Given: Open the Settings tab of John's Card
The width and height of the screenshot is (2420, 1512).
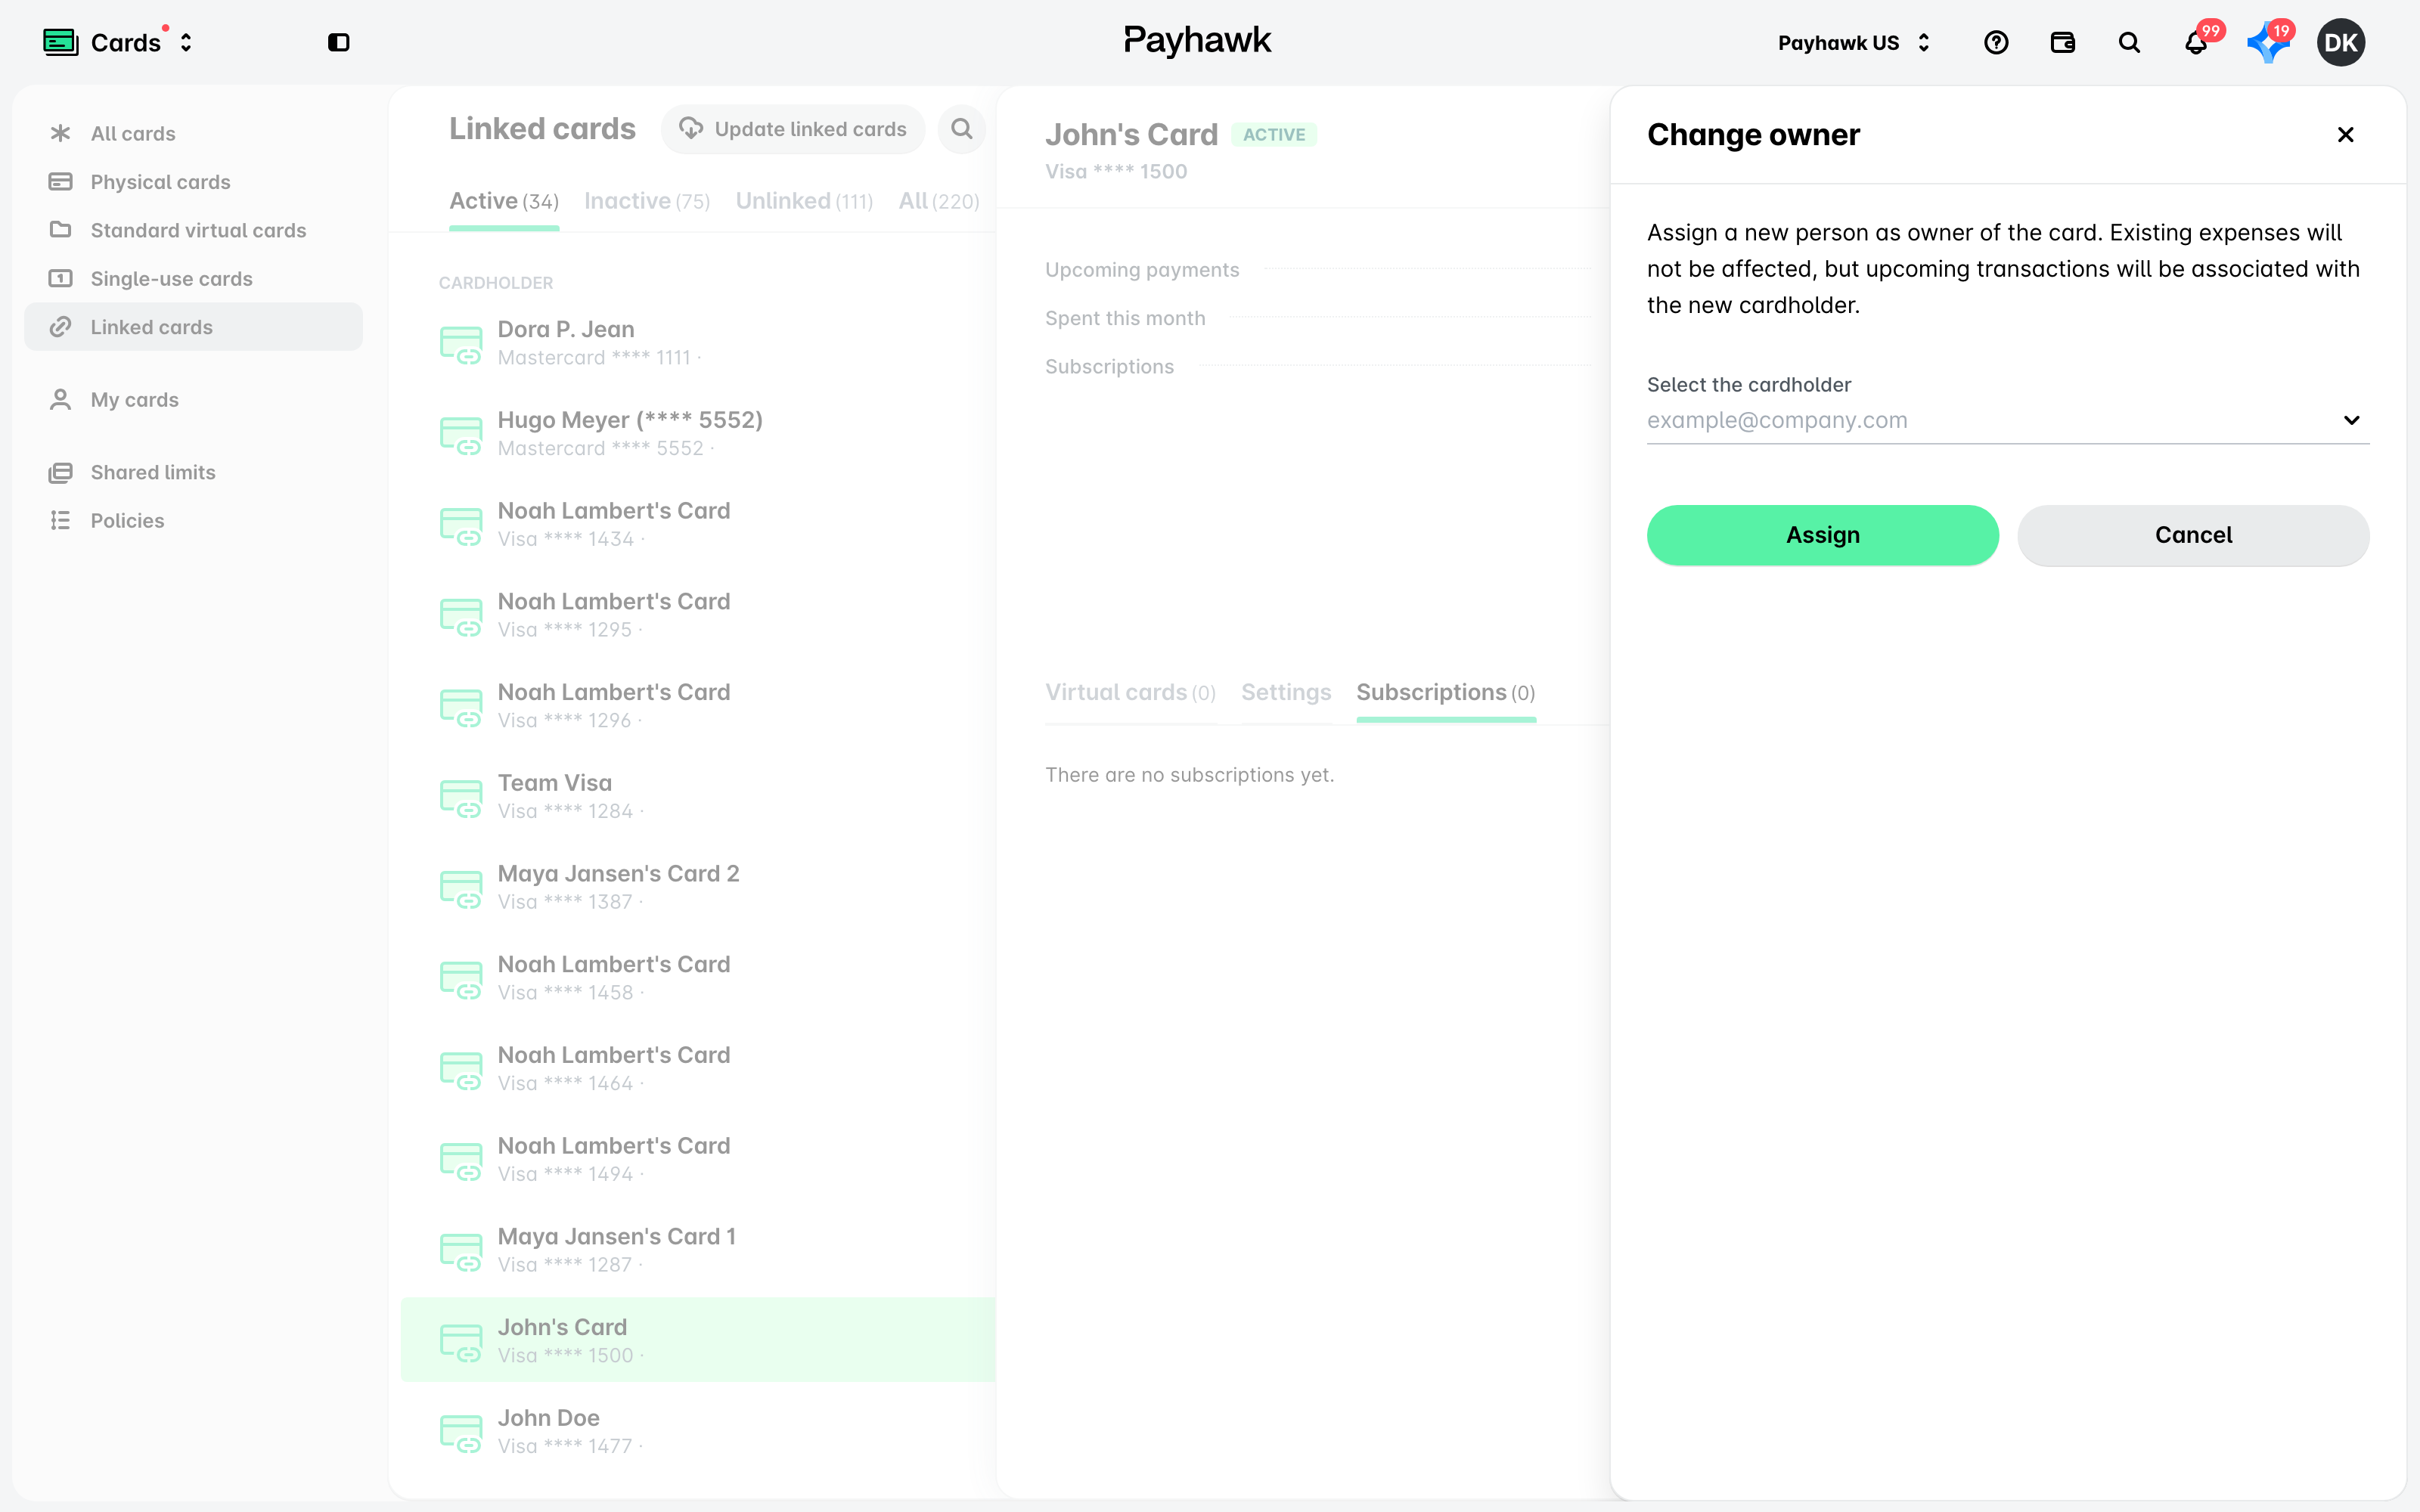Looking at the screenshot, I should tap(1286, 692).
